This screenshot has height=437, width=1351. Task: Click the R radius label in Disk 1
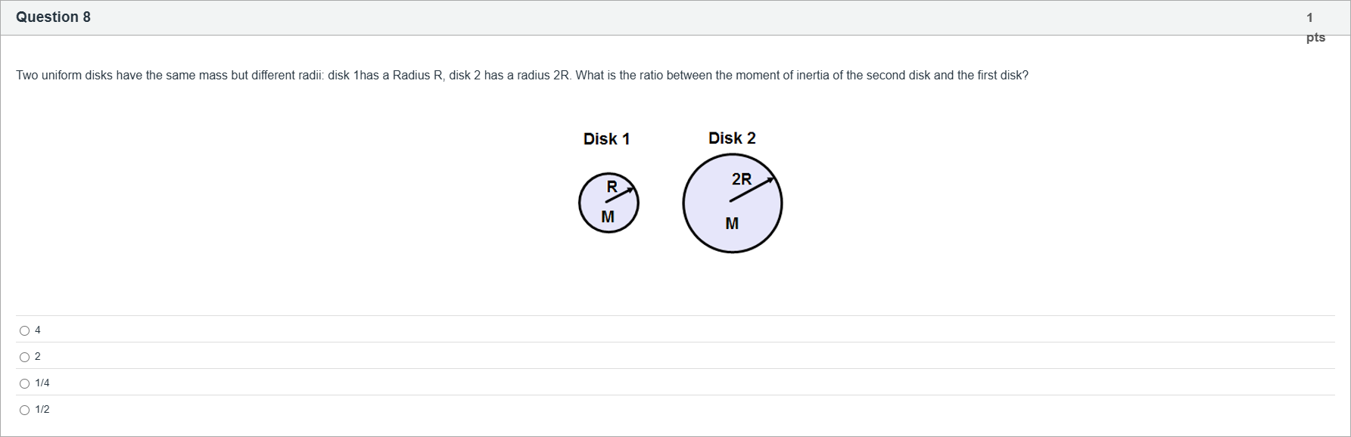[612, 185]
